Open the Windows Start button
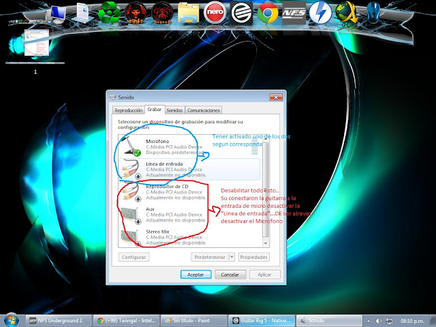Screen dimensions: 436x327 click(11, 320)
